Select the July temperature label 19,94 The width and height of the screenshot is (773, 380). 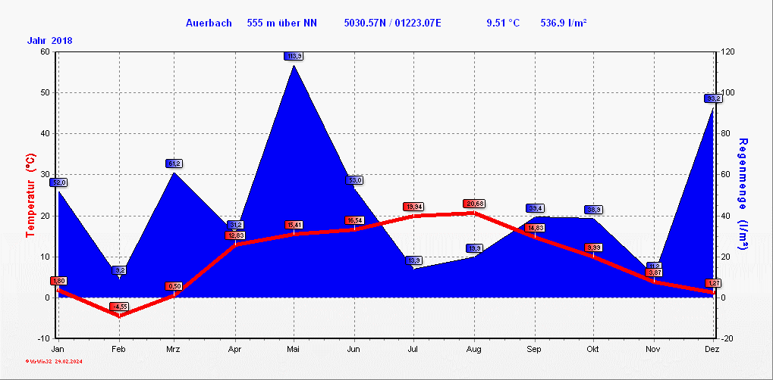pos(414,207)
